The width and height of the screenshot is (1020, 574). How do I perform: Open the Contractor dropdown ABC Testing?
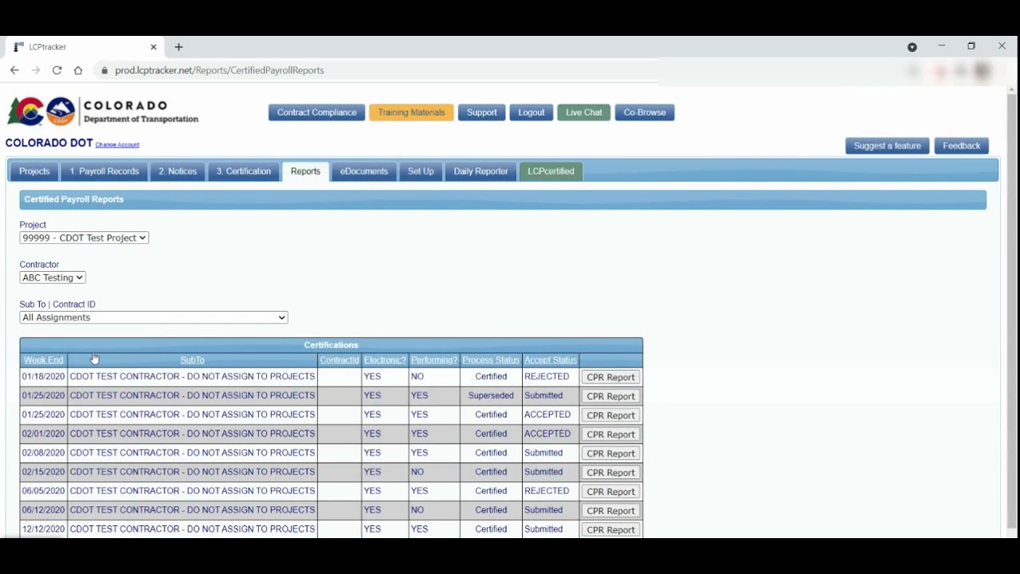tap(53, 277)
